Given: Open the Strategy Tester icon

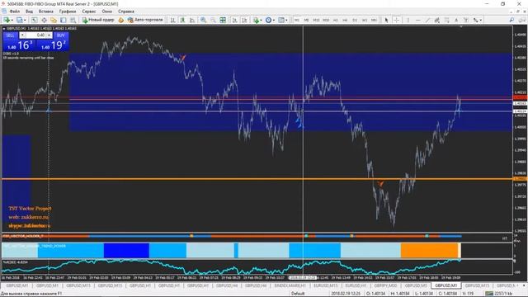Looking at the screenshot, I should [73, 20].
